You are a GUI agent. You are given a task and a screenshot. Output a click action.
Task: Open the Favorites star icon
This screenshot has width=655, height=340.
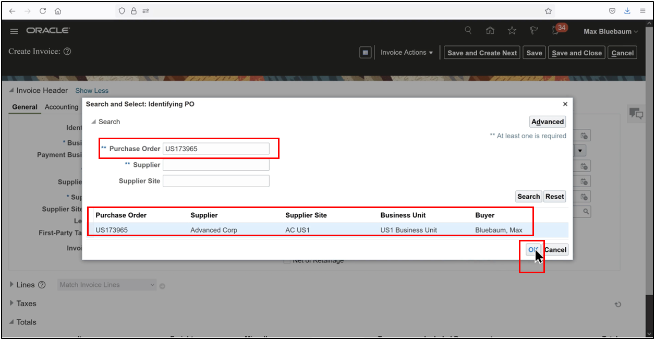point(512,30)
